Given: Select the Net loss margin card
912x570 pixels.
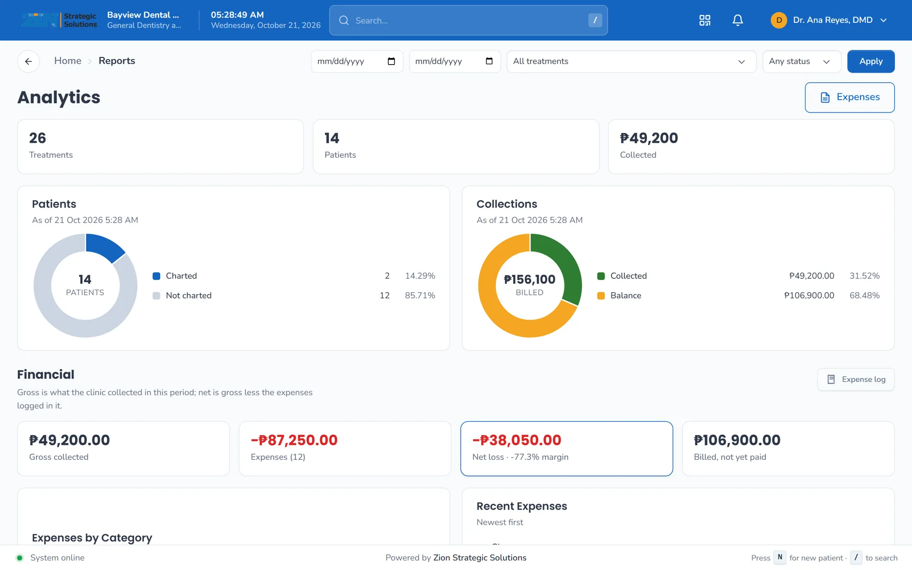Looking at the screenshot, I should [x=567, y=449].
